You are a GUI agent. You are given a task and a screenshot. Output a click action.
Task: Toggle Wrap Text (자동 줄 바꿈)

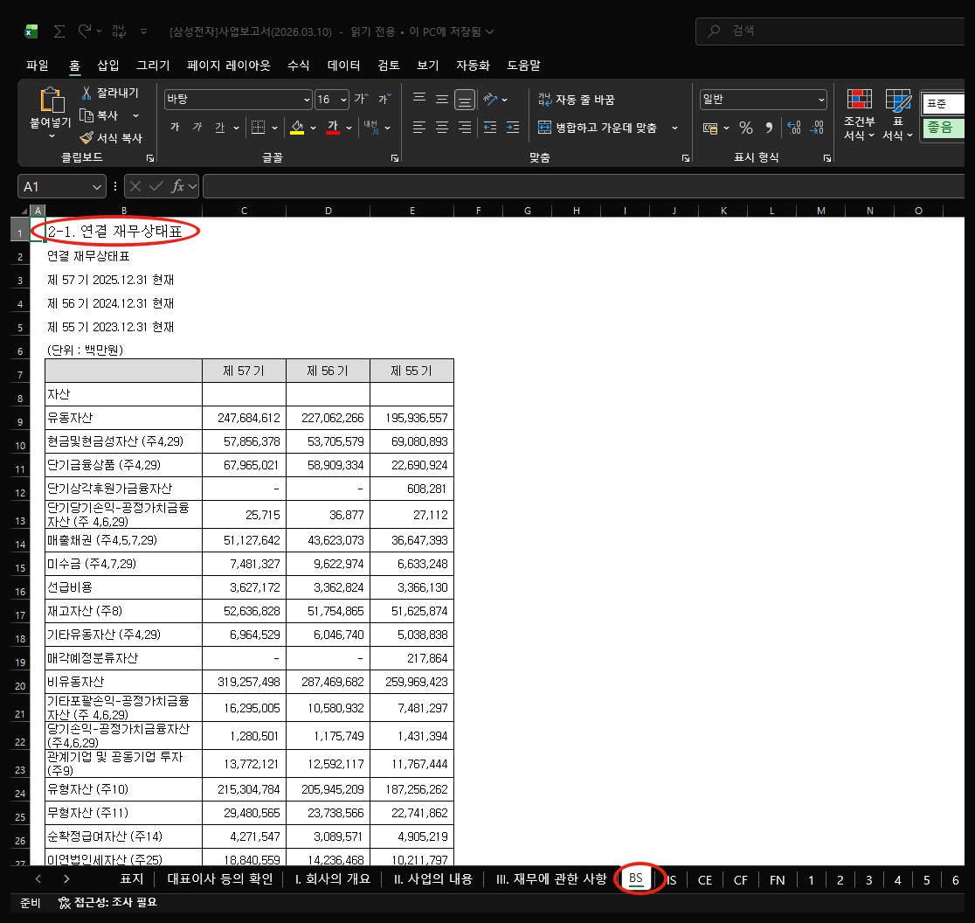coord(577,100)
